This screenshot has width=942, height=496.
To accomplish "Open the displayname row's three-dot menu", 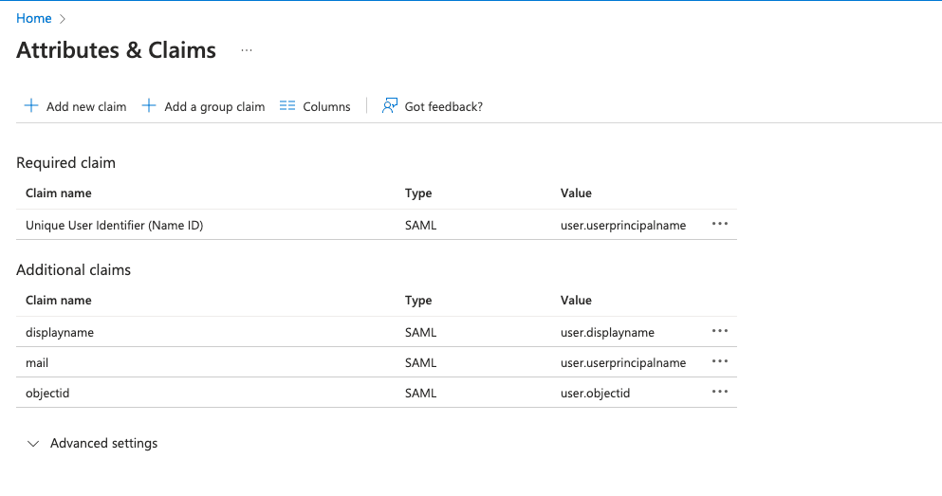I will (x=719, y=332).
